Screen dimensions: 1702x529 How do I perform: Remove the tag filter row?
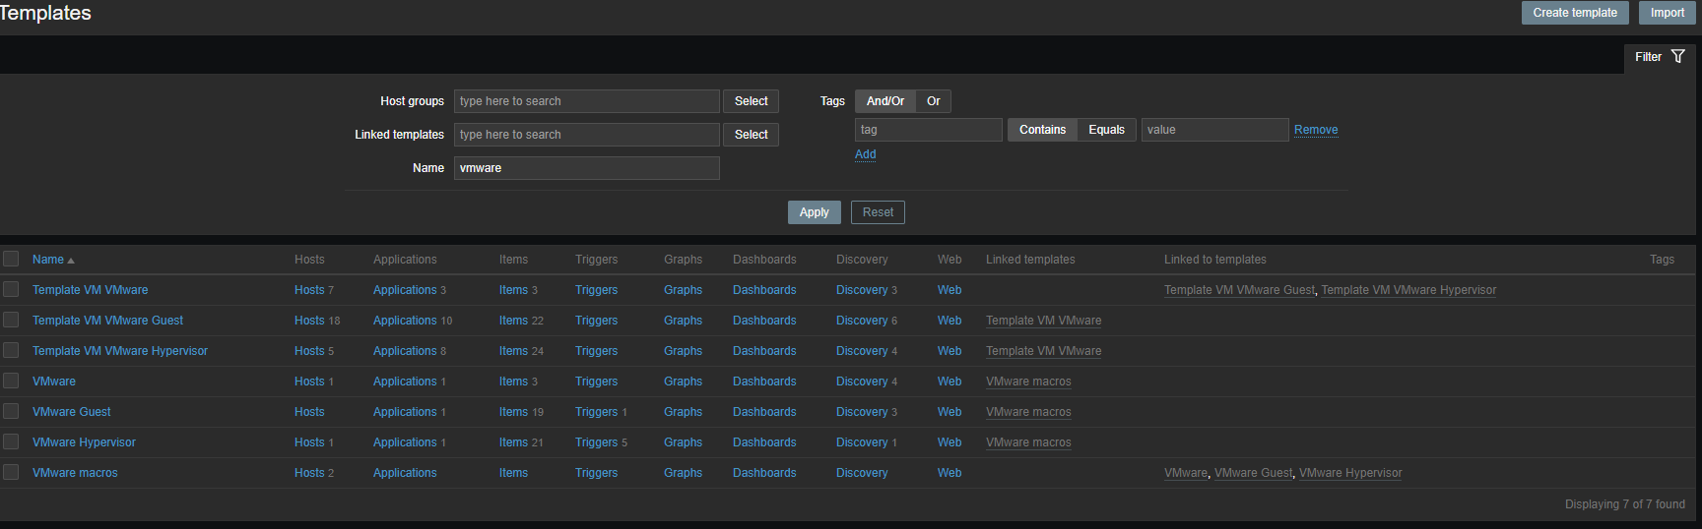1315,130
